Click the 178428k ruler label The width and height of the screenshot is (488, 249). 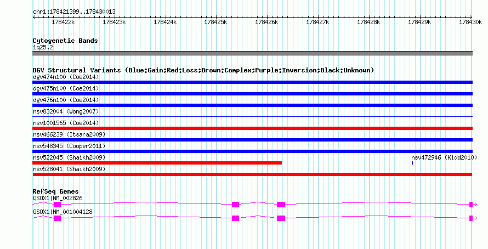tap(369, 22)
